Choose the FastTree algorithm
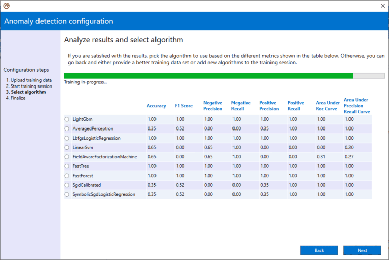This screenshot has height=260, width=389. click(x=67, y=166)
